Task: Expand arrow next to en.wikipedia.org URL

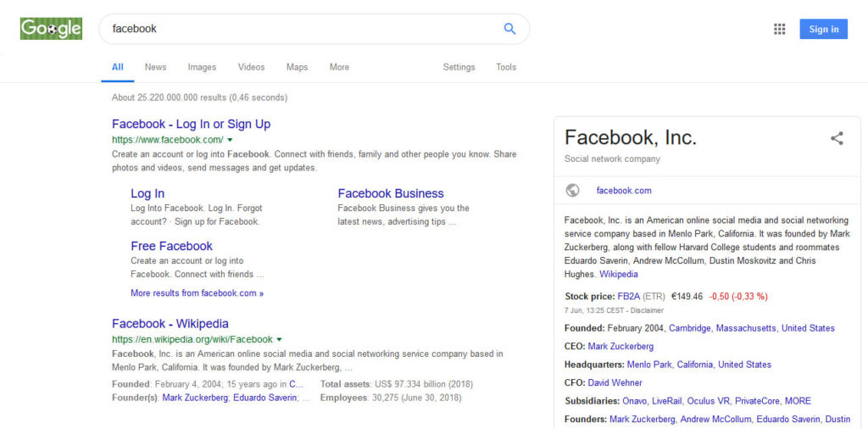Action: 279,339
